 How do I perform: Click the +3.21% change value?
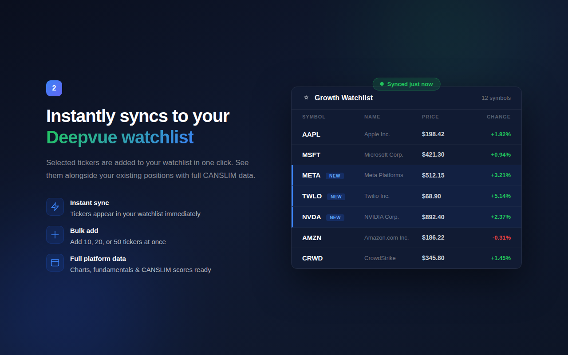click(x=501, y=175)
